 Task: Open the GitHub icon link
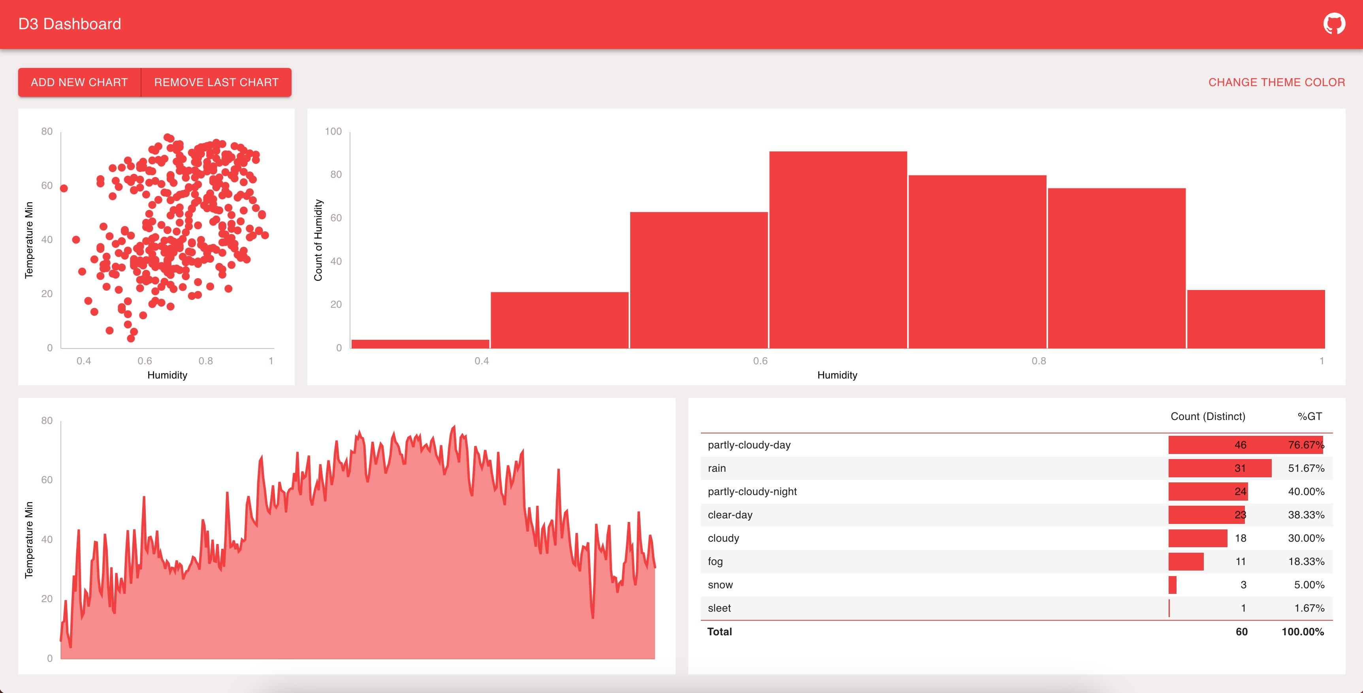(1334, 24)
